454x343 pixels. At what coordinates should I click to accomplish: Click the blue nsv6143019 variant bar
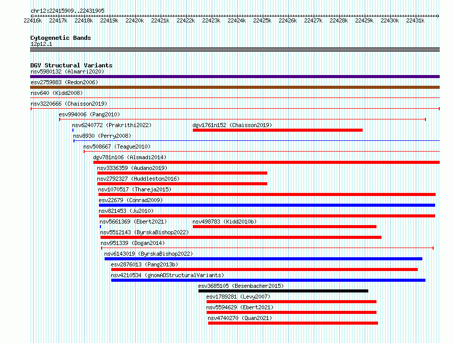coord(264,259)
